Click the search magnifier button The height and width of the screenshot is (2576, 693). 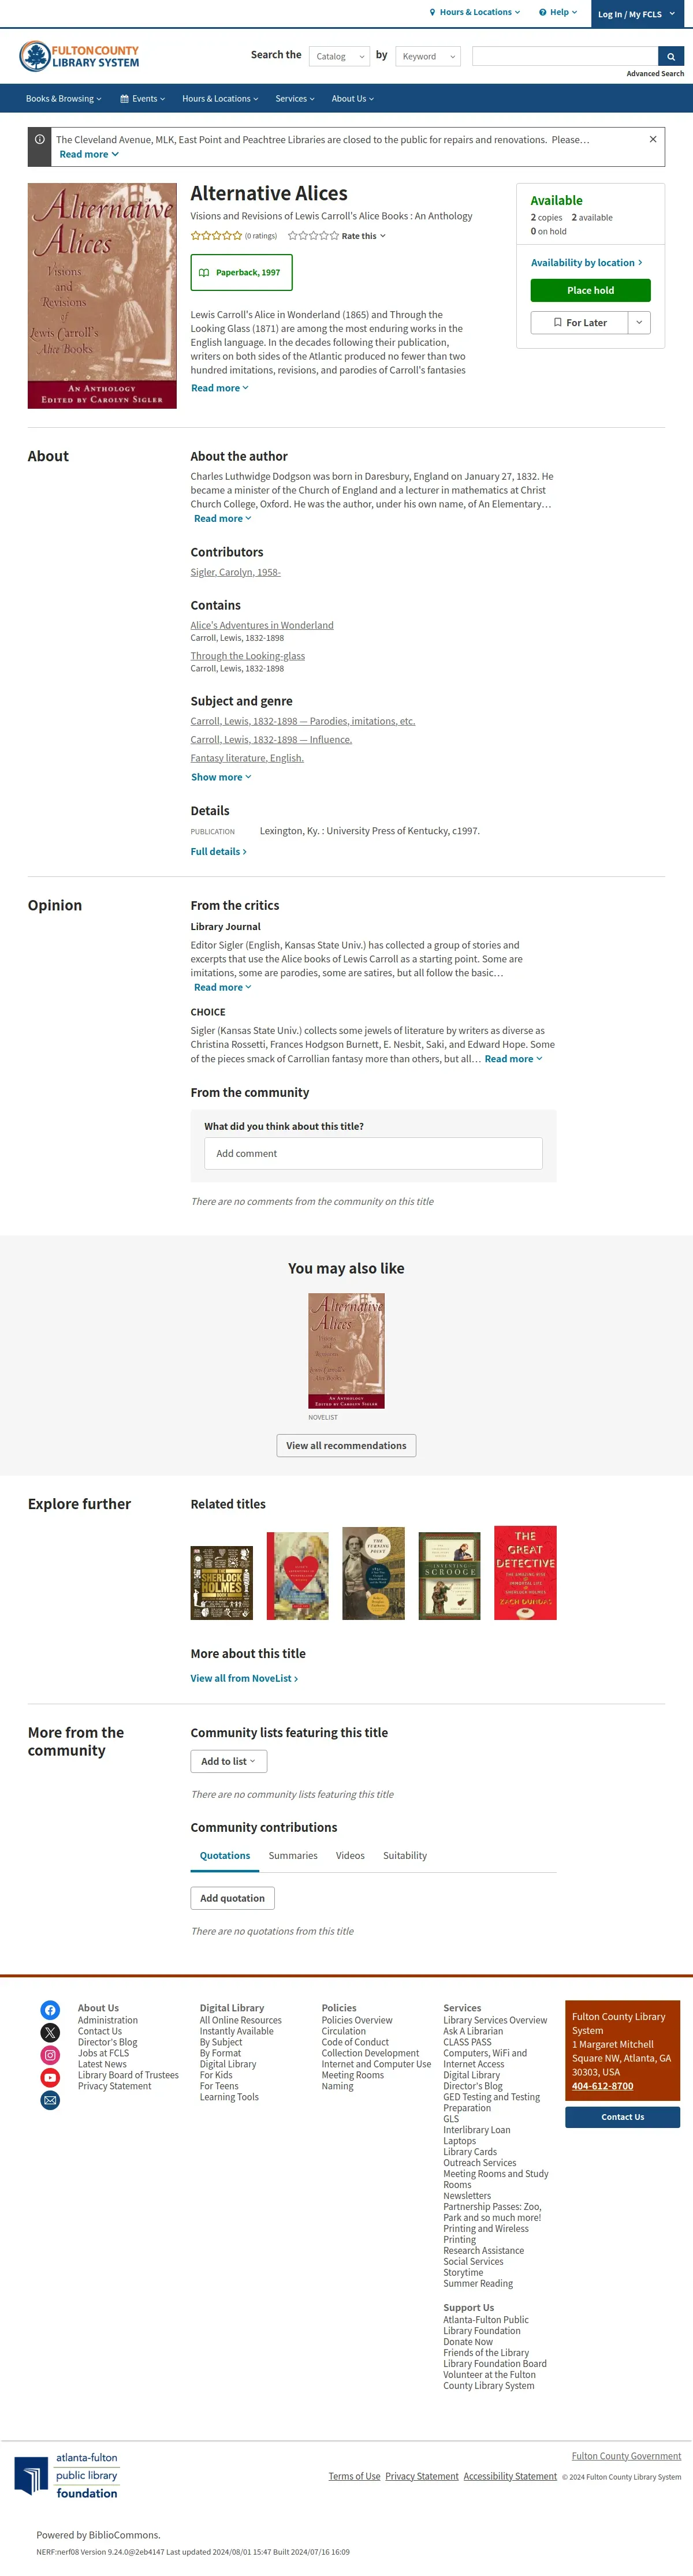tap(671, 56)
